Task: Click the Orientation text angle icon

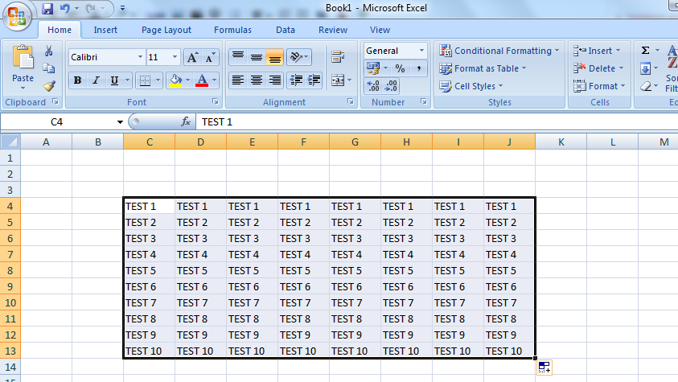Action: (x=296, y=57)
